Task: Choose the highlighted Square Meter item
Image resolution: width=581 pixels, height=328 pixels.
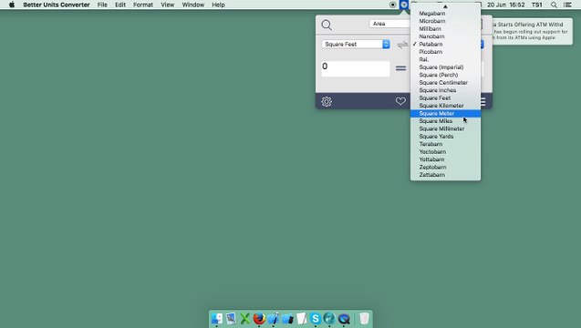Action: (445, 113)
